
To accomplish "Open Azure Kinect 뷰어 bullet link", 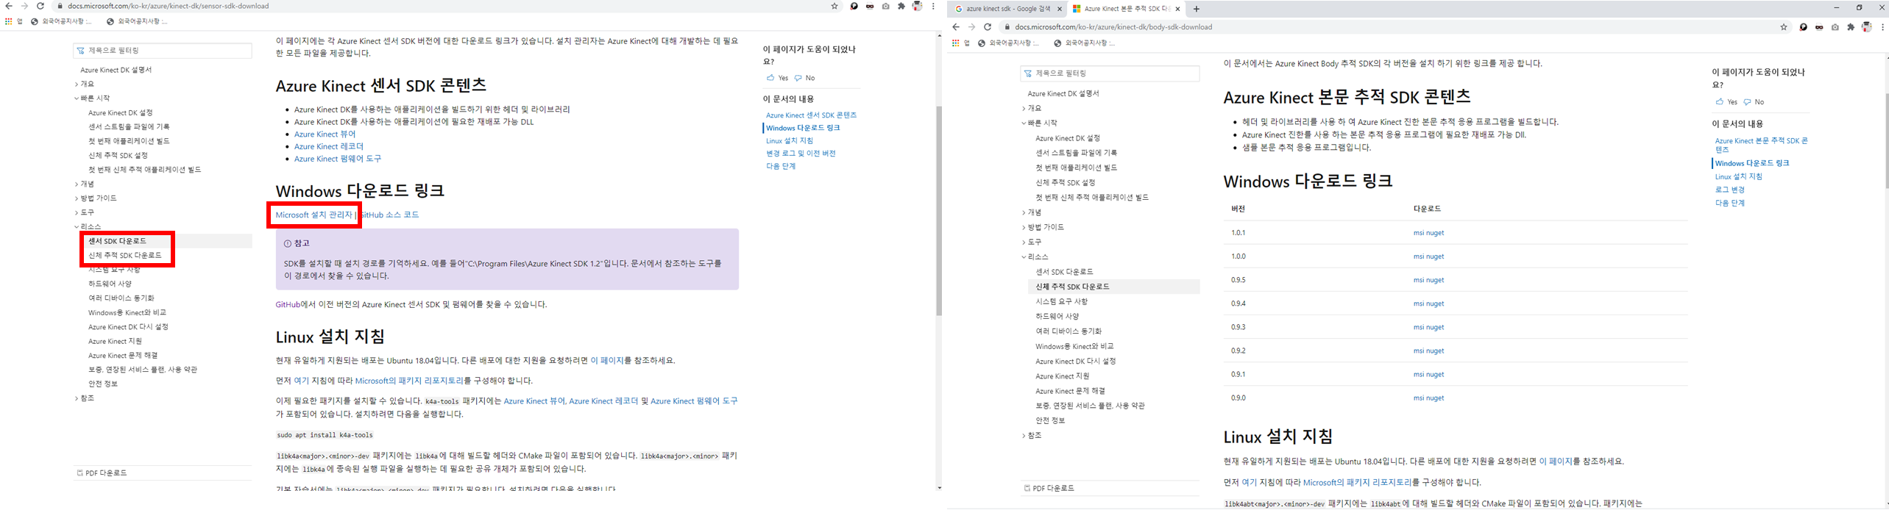I will pos(325,134).
